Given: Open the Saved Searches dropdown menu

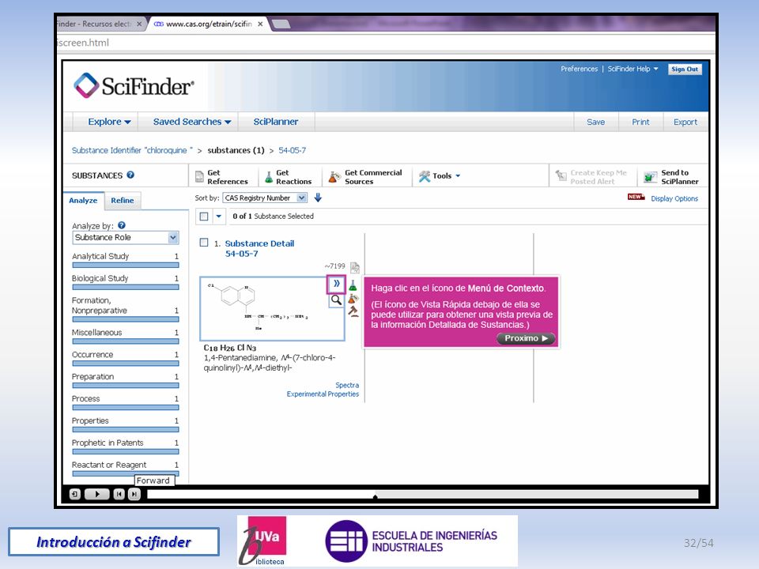Looking at the screenshot, I should 192,122.
